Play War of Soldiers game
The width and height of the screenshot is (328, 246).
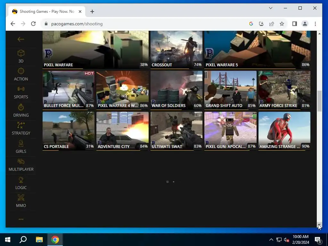(176, 90)
